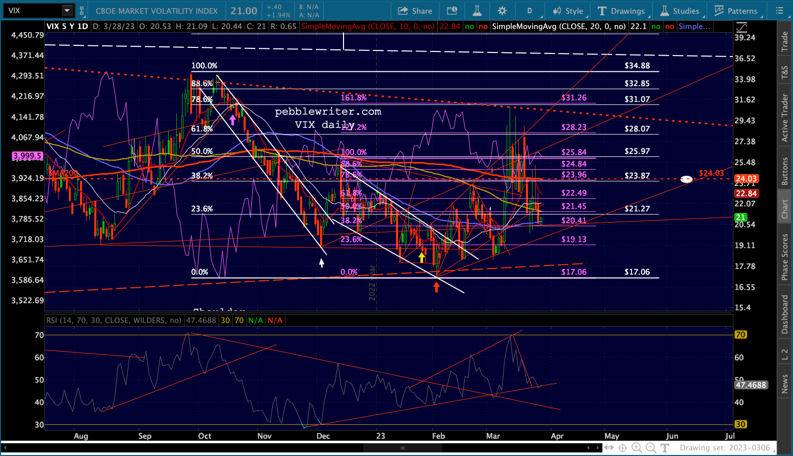Viewport: 793px width, 456px height.
Task: Select the D daily timeframe button
Action: coord(530,11)
